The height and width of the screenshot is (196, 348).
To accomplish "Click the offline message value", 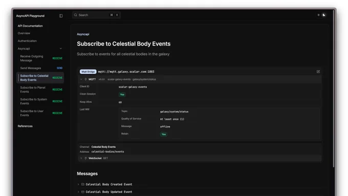I will [x=165, y=127].
